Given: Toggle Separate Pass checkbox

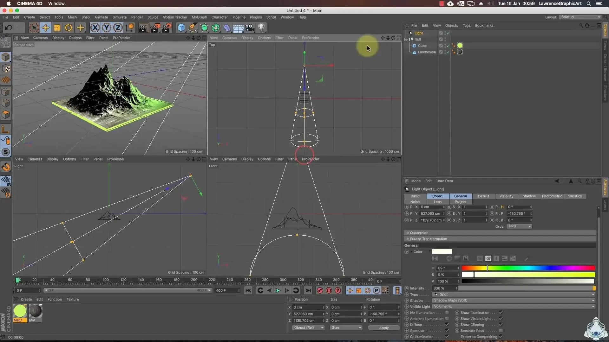Looking at the screenshot, I should tap(501, 331).
